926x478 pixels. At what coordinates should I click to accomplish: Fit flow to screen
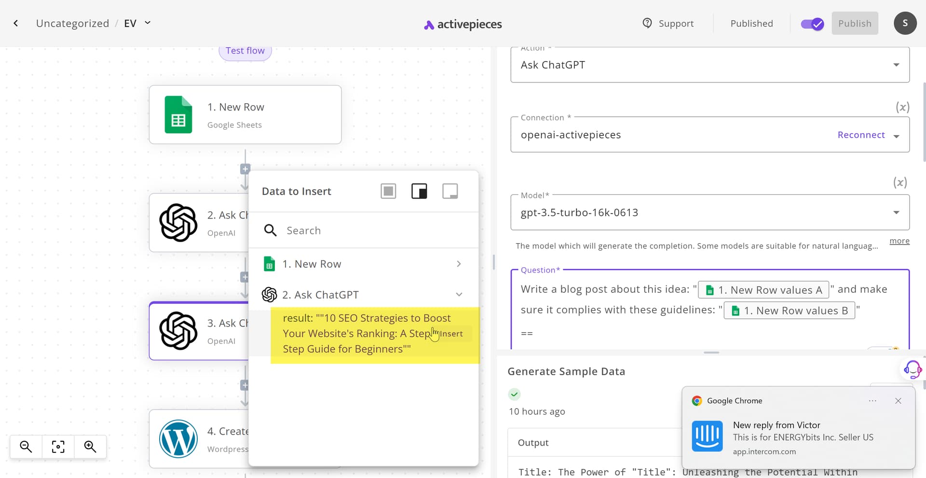point(58,447)
